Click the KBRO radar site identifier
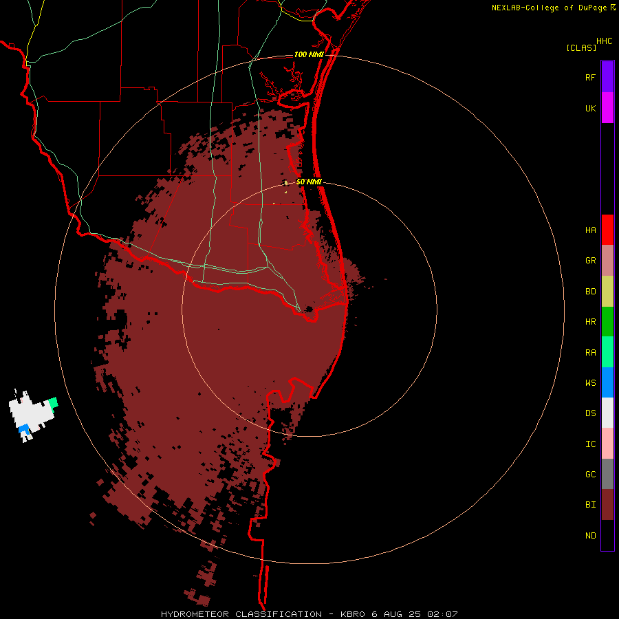 [353, 614]
